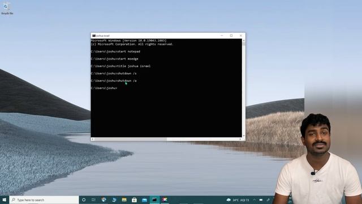This screenshot has height=204, width=362.
Task: Show hidden system tray icons
Action: coord(255,200)
